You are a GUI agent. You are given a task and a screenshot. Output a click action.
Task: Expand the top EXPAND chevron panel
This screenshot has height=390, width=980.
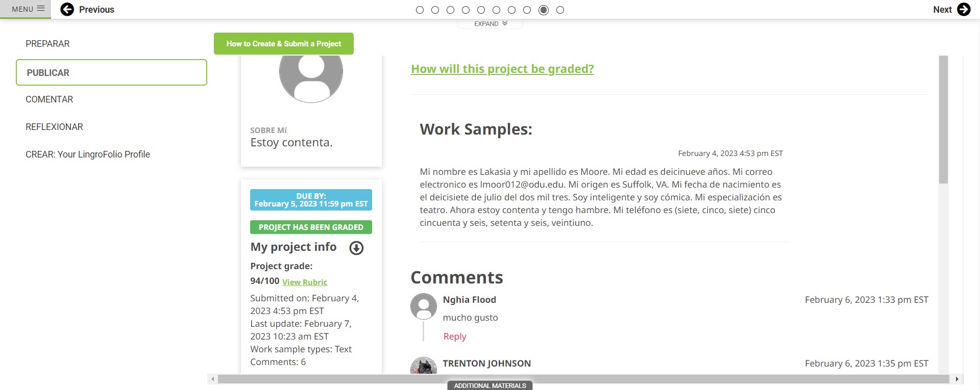click(x=490, y=23)
